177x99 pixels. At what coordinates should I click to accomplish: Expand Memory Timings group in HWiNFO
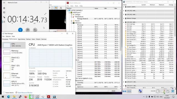pyautogui.click(x=124, y=18)
